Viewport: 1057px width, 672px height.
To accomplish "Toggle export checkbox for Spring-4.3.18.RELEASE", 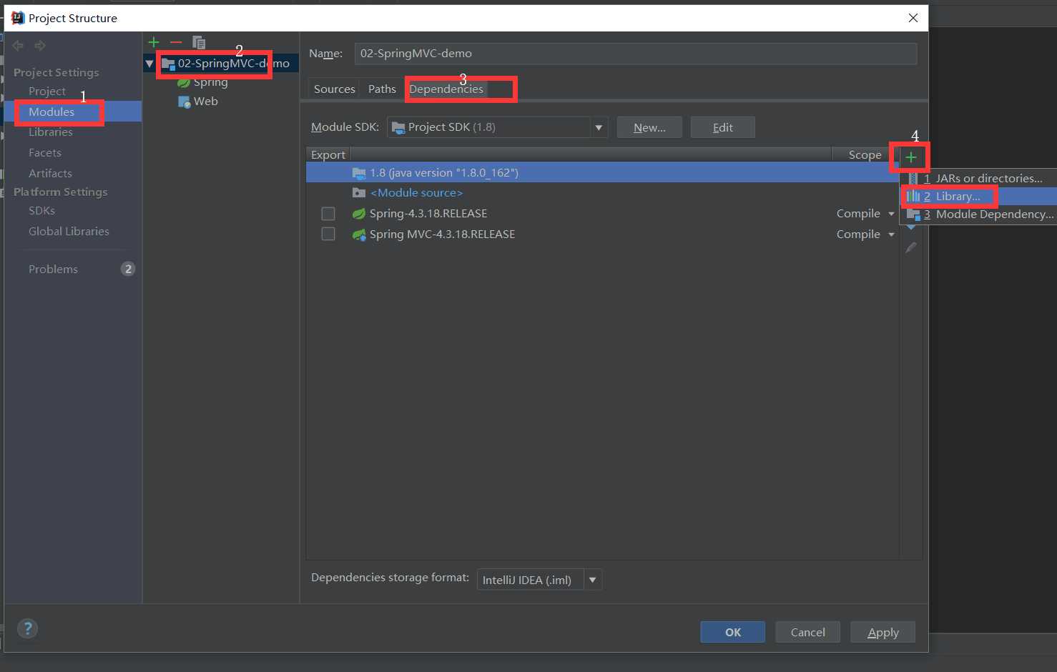I will click(328, 214).
